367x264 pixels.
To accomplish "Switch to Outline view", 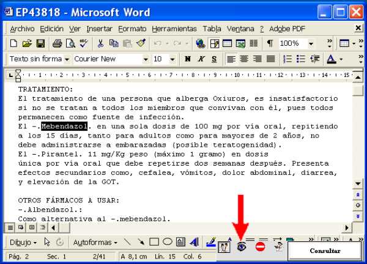I will tap(43, 227).
